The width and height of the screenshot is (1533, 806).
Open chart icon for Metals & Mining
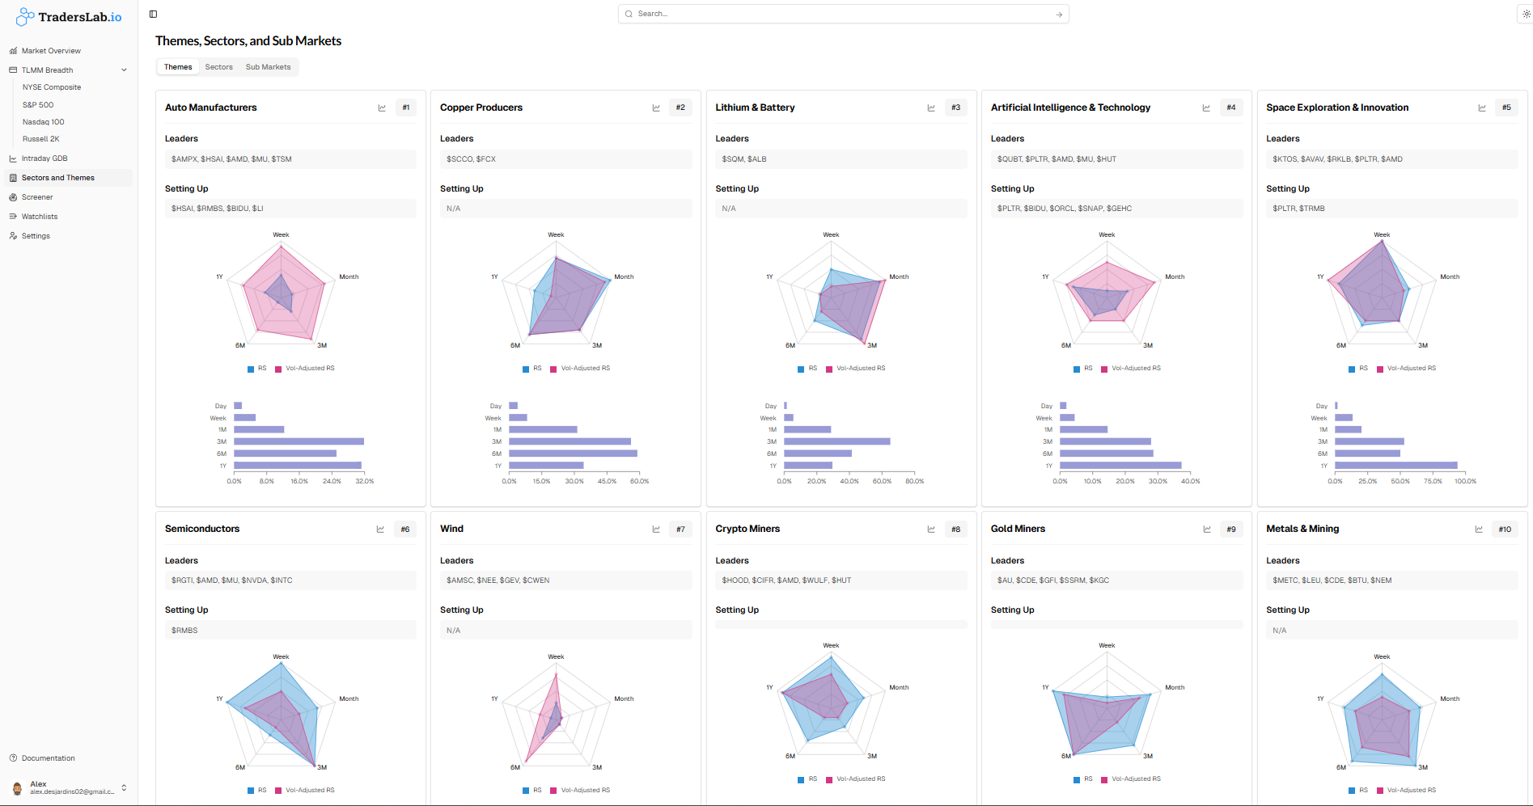1479,529
